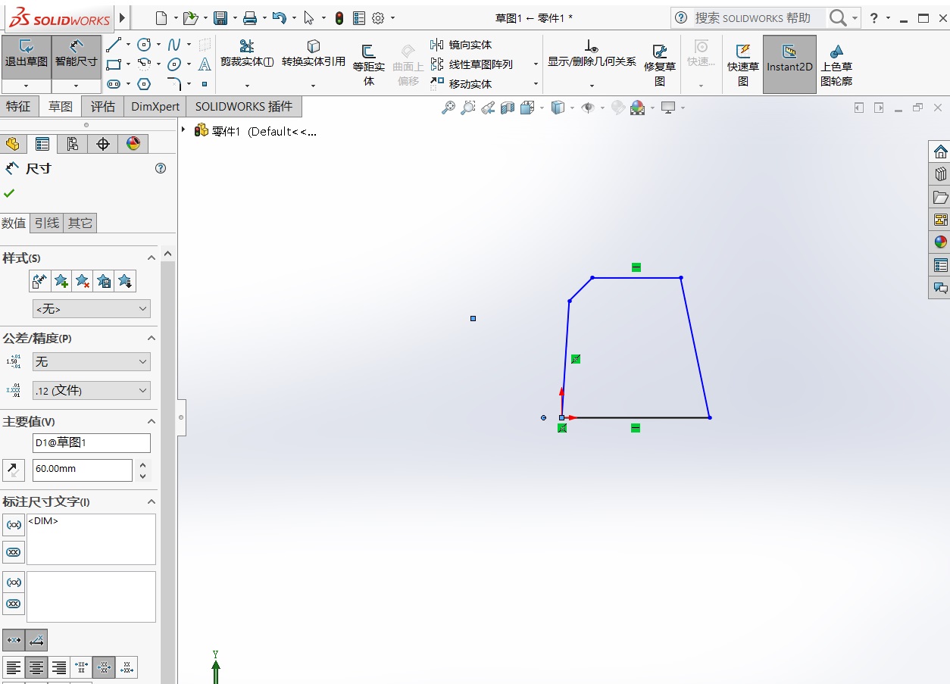Click the Section View icon
The width and height of the screenshot is (950, 684).
508,108
